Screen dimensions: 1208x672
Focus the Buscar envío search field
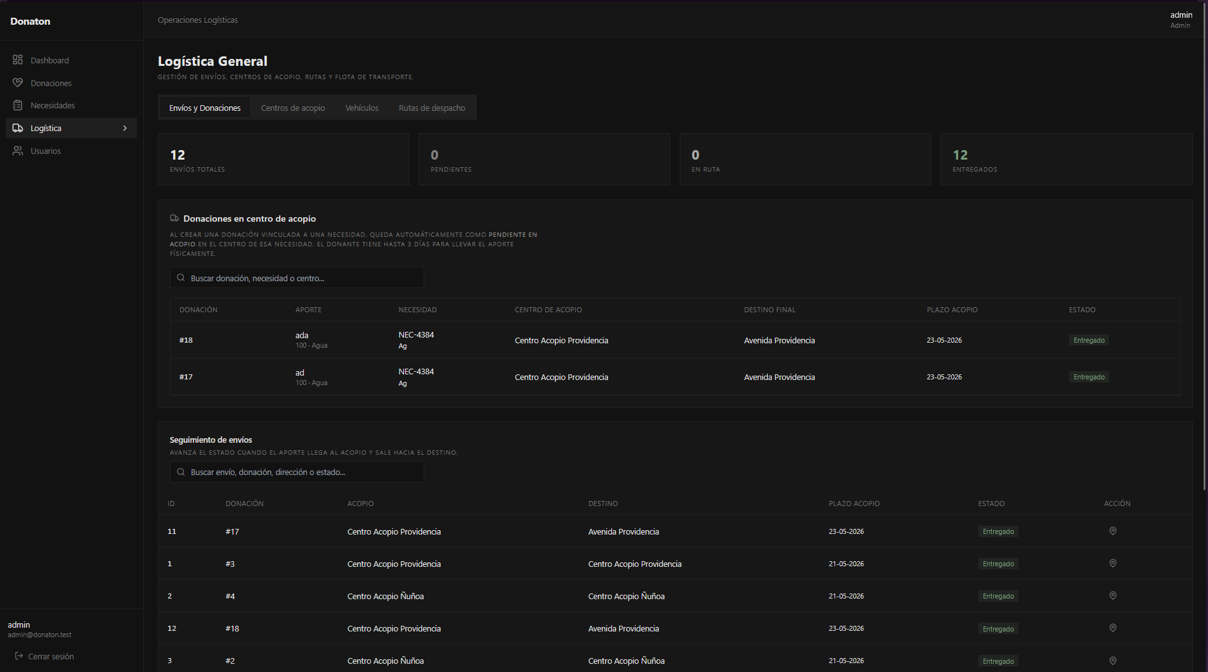(x=297, y=472)
